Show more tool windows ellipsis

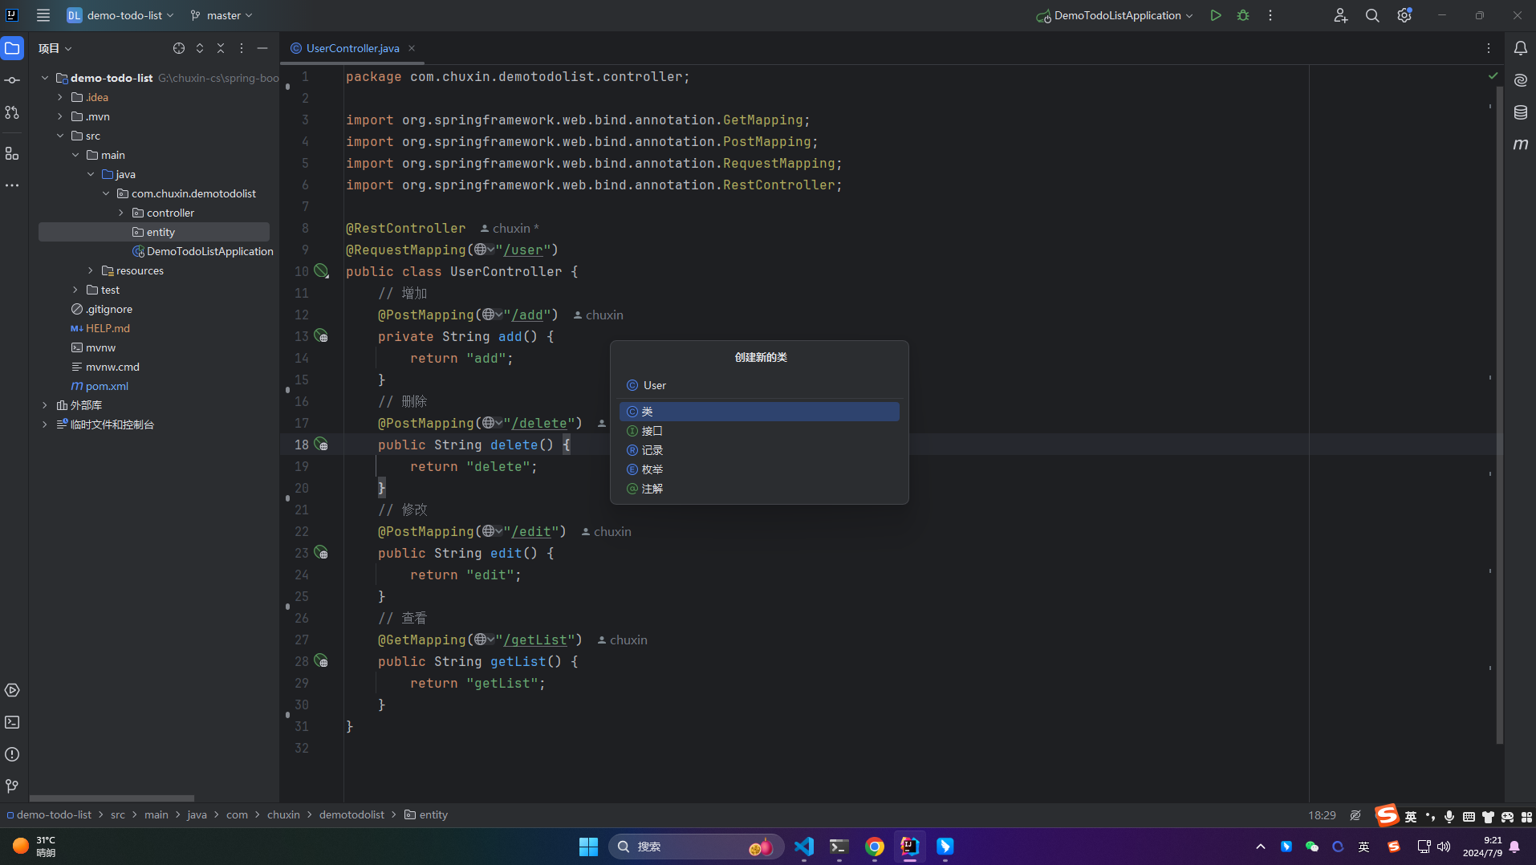(x=12, y=185)
